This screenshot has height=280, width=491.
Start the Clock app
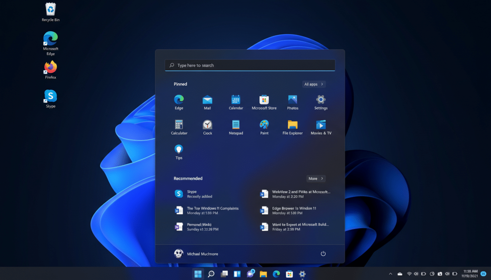(x=207, y=127)
